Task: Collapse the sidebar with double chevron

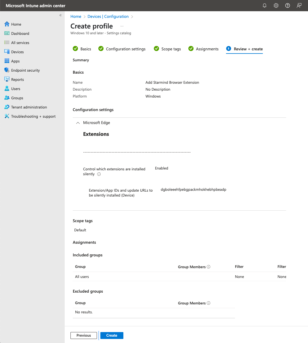Action: click(61, 15)
